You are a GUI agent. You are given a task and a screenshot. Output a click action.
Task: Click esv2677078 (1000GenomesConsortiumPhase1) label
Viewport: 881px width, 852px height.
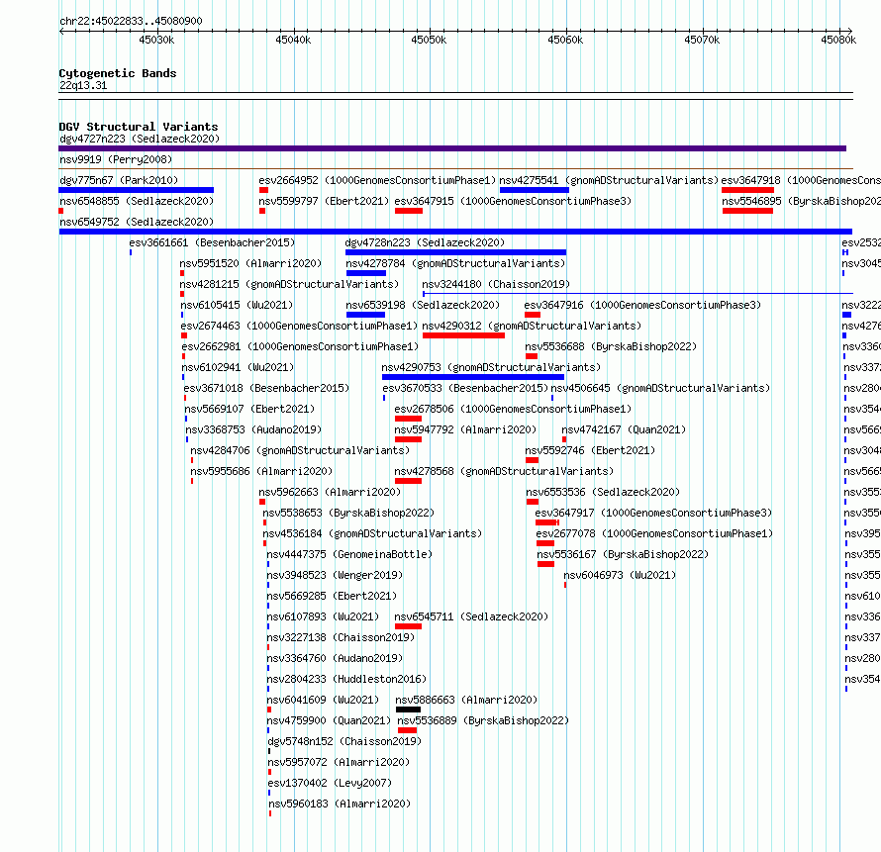coord(654,533)
